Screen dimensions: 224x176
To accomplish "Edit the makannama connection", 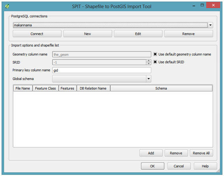I will coord(138,34).
